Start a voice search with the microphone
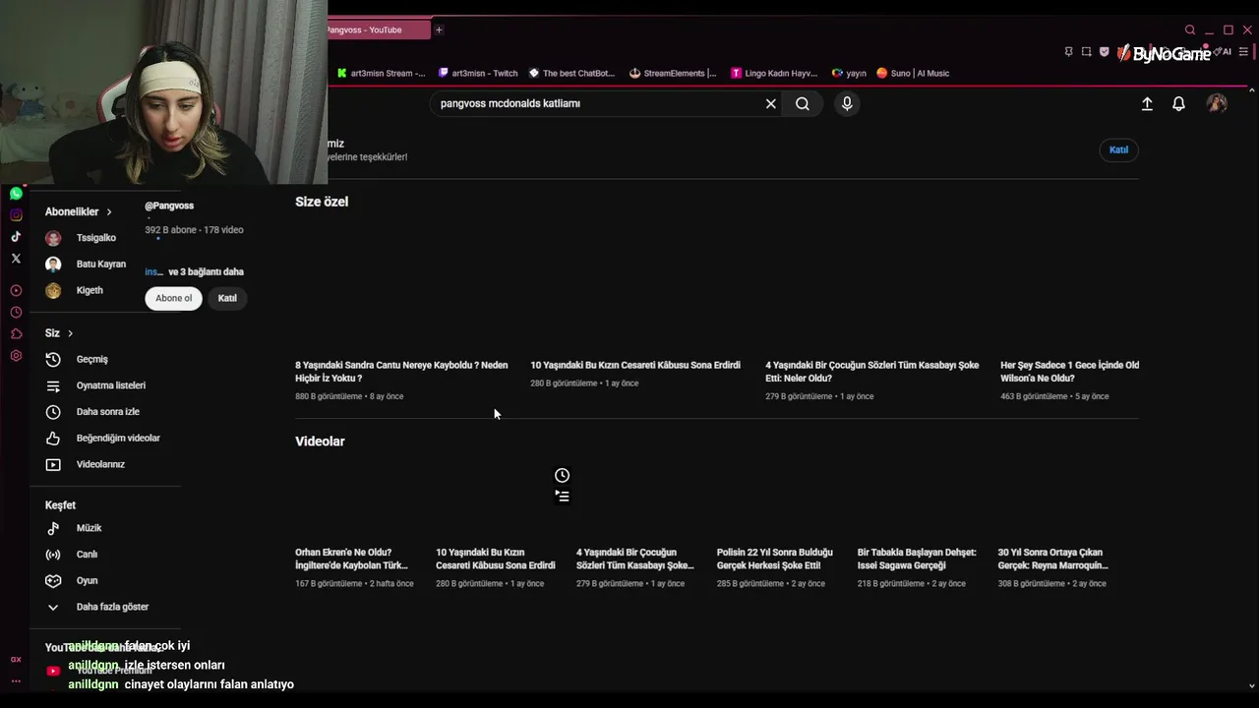This screenshot has height=708, width=1259. 847,103
